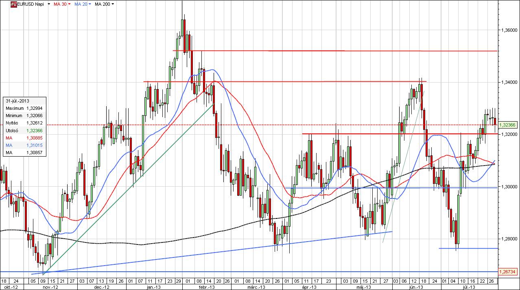Select the Maximum 1,32994 row

[x=24, y=108]
